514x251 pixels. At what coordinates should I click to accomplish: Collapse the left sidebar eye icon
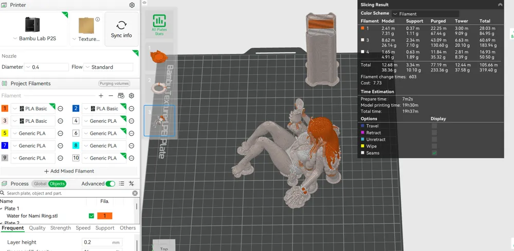point(144,3)
